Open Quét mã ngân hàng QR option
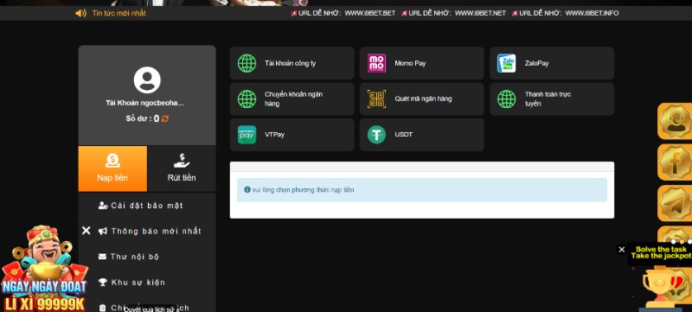This screenshot has width=692, height=312. pyautogui.click(x=421, y=99)
